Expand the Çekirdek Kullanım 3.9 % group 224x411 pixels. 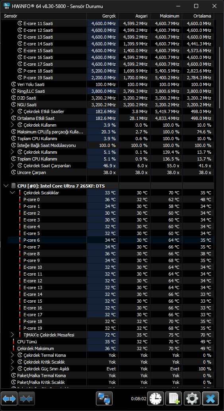pyautogui.click(x=12, y=125)
